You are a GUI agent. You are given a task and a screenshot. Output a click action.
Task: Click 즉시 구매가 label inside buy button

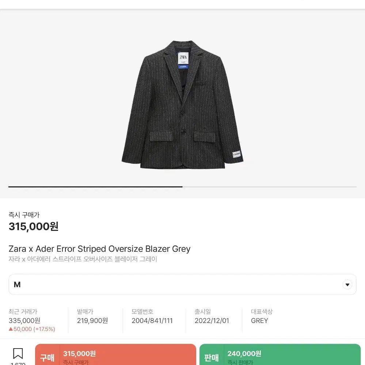point(76,362)
